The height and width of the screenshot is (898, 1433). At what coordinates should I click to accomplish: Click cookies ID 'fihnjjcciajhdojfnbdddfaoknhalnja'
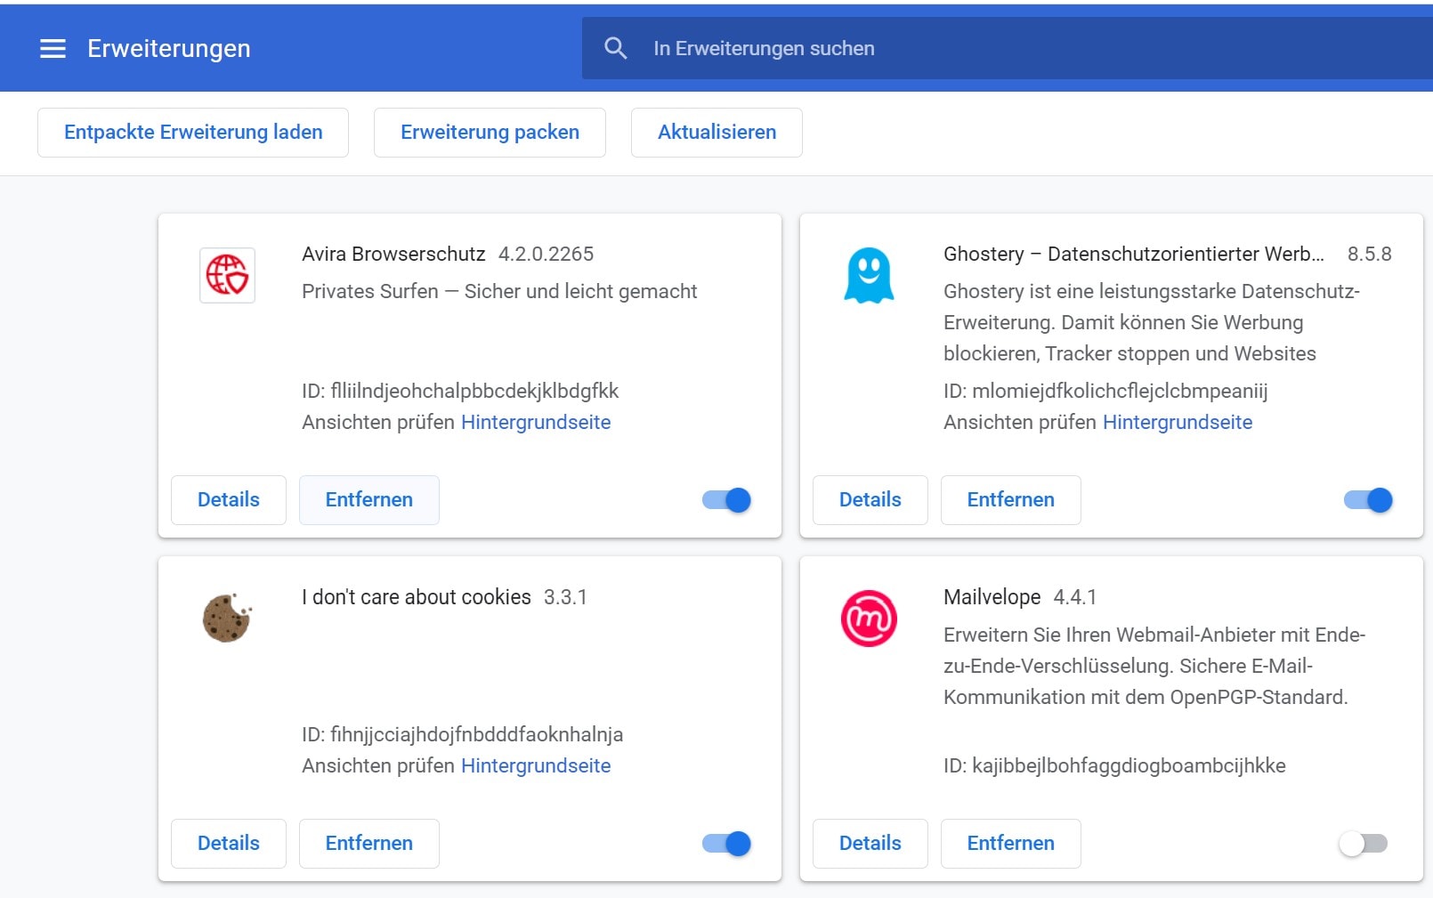click(x=477, y=734)
